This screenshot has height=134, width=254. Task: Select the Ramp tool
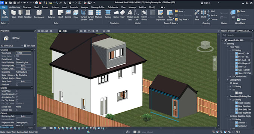tap(116, 14)
